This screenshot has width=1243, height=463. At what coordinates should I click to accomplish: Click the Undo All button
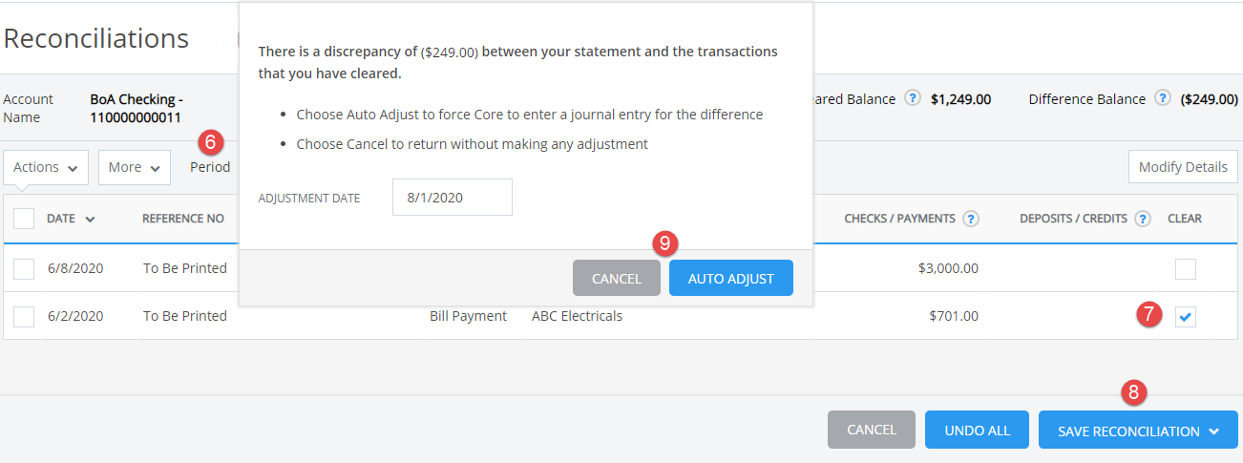tap(977, 430)
